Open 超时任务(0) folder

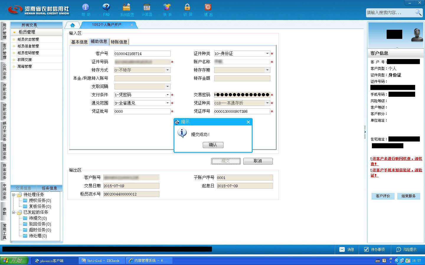(x=37, y=230)
